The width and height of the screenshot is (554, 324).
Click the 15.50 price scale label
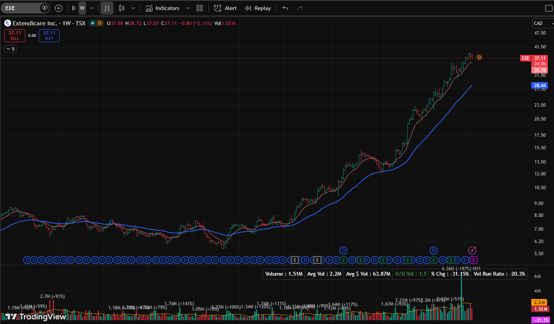click(x=540, y=148)
